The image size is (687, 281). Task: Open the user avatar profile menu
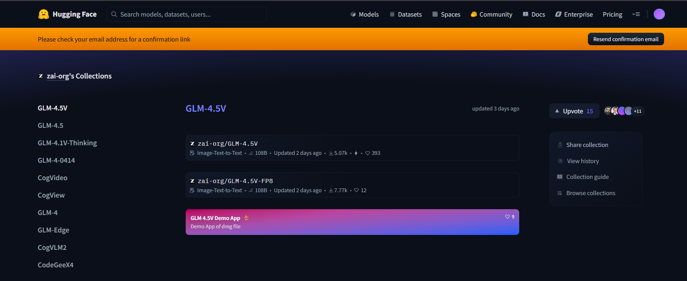coord(659,14)
